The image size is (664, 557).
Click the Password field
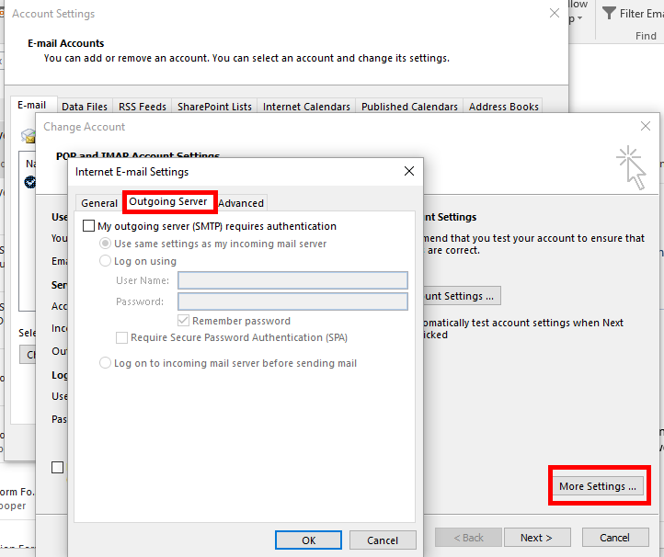292,301
